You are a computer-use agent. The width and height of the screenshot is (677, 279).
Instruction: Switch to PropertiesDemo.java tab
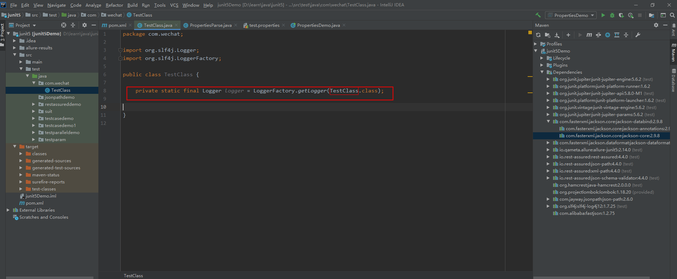click(x=318, y=25)
